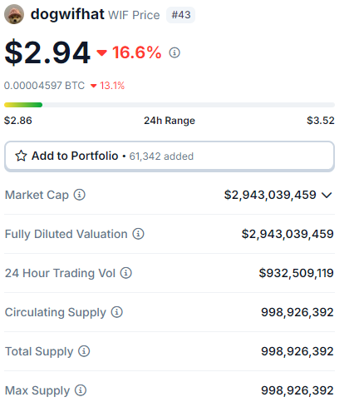Click the dogwifhat coin name heading
Viewport: 354px width, 407px height.
pos(67,14)
